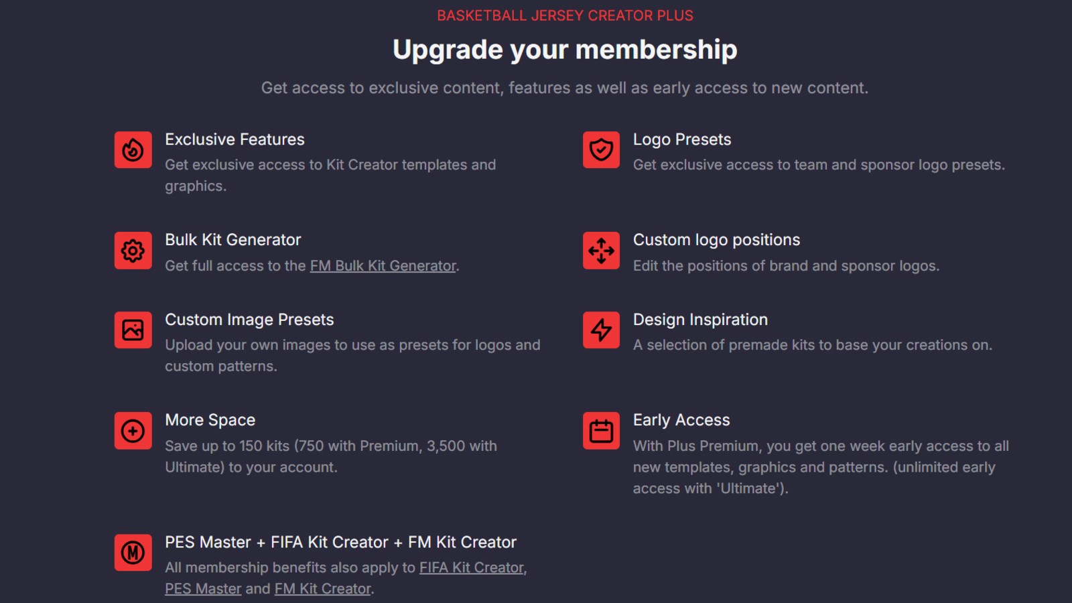Click the Early Access title
The height and width of the screenshot is (603, 1072).
point(681,420)
